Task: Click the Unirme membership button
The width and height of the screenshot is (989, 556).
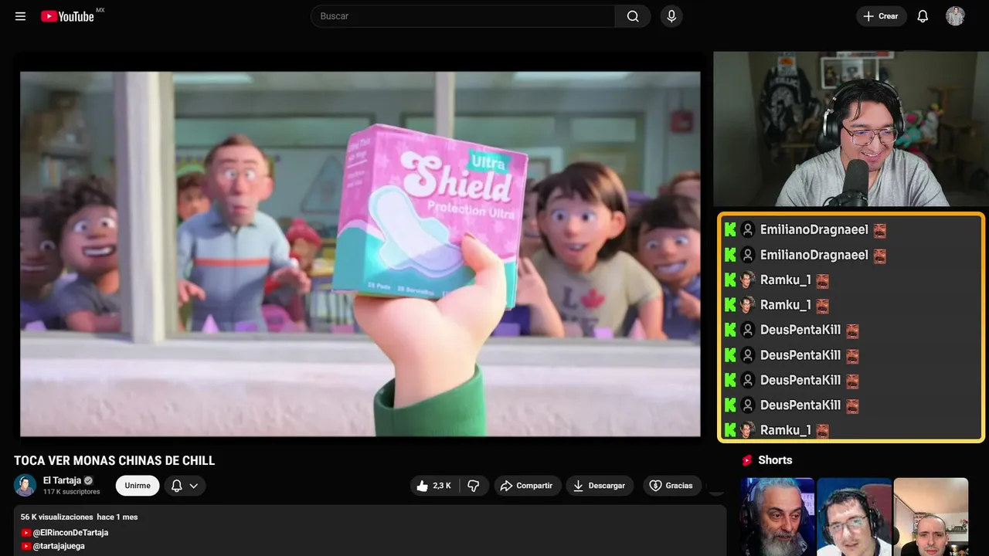Action: point(138,486)
